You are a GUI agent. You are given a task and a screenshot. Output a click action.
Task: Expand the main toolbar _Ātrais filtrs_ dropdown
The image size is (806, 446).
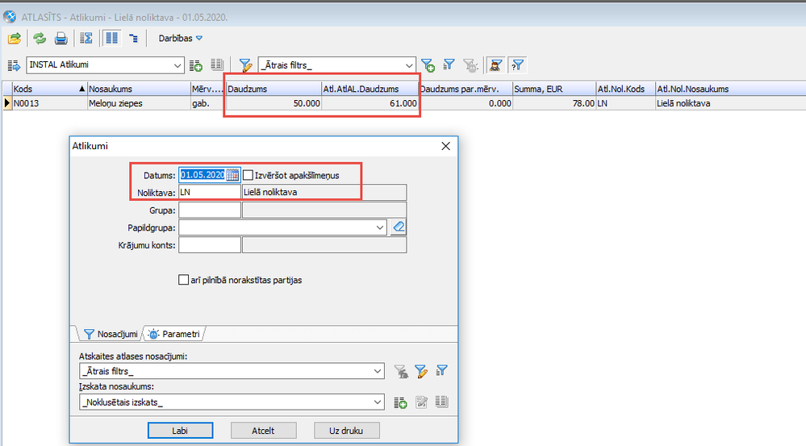tap(409, 65)
